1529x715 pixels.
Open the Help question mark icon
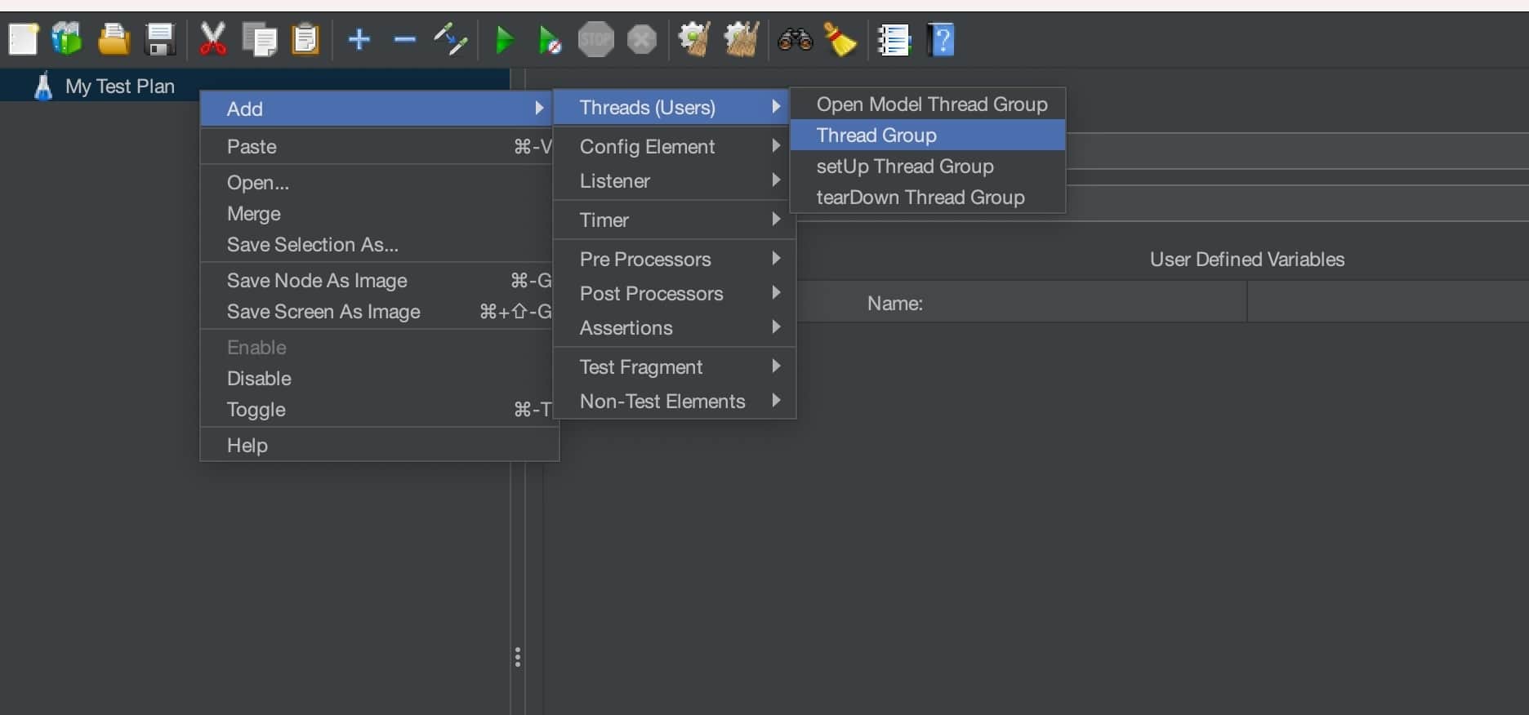coord(942,39)
